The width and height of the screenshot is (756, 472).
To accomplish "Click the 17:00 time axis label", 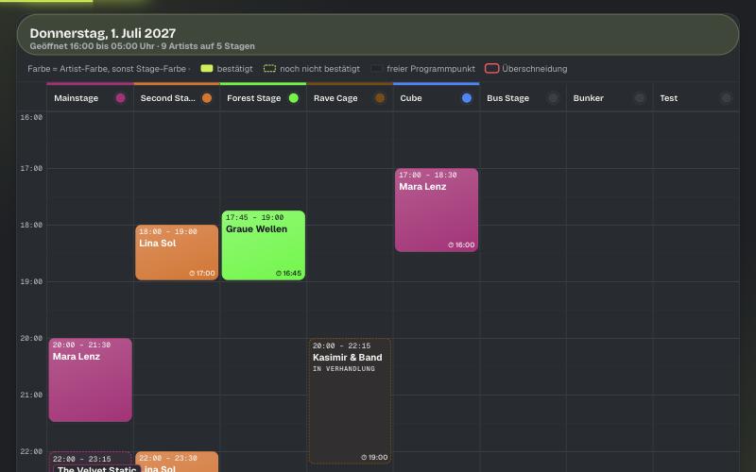I will [x=31, y=168].
